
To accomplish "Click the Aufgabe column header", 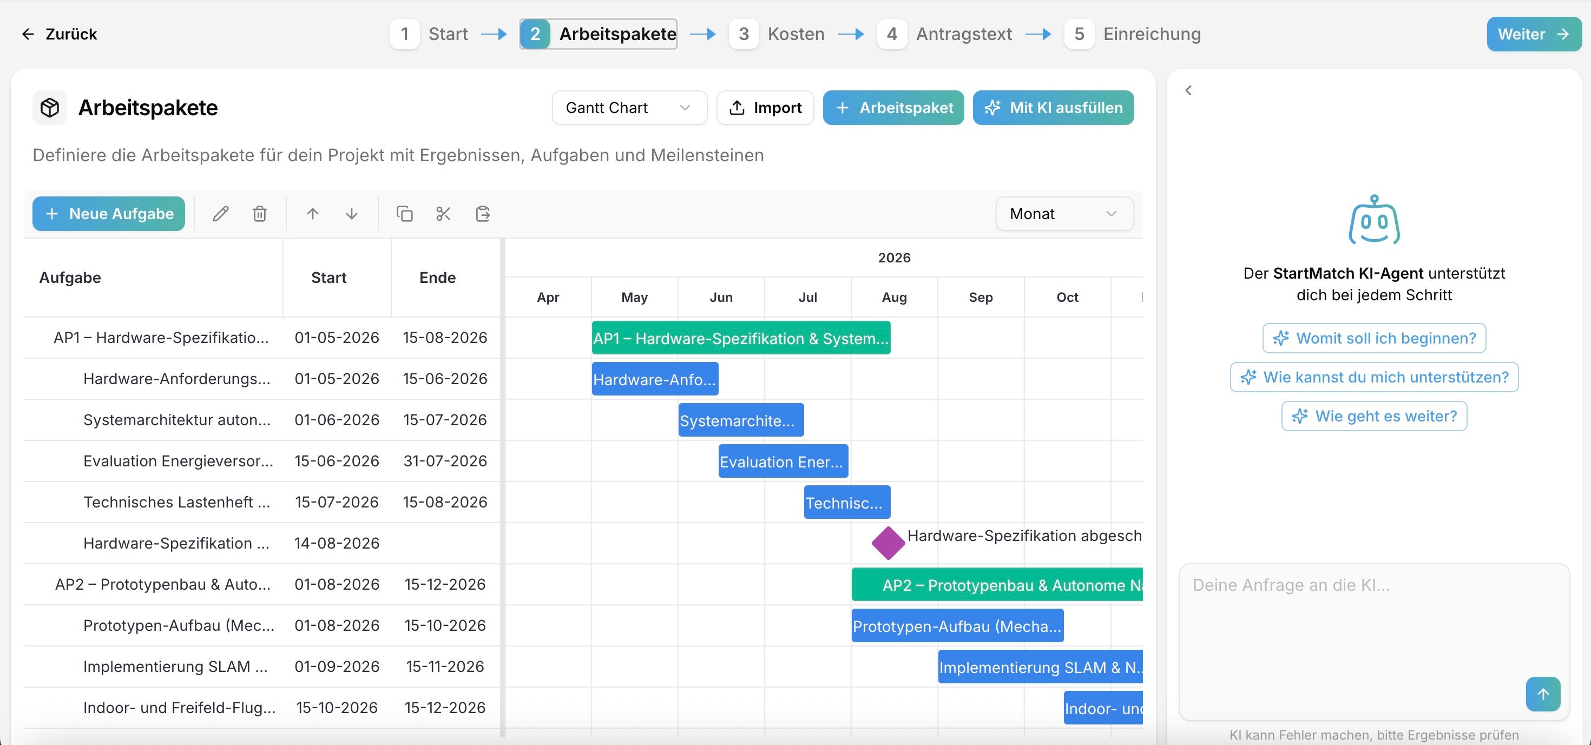I will click(x=153, y=278).
